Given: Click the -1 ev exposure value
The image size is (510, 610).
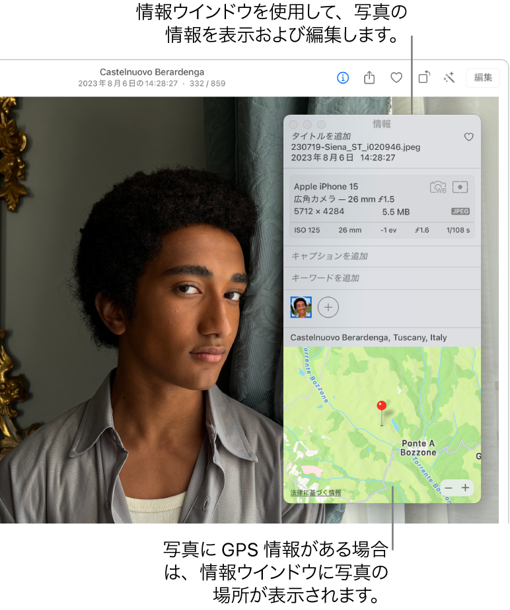Looking at the screenshot, I should point(388,230).
